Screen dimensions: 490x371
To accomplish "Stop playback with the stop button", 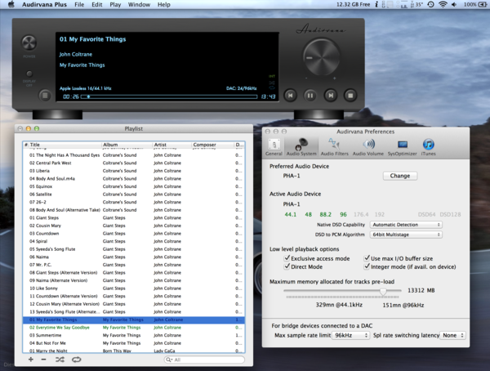I will (x=350, y=96).
